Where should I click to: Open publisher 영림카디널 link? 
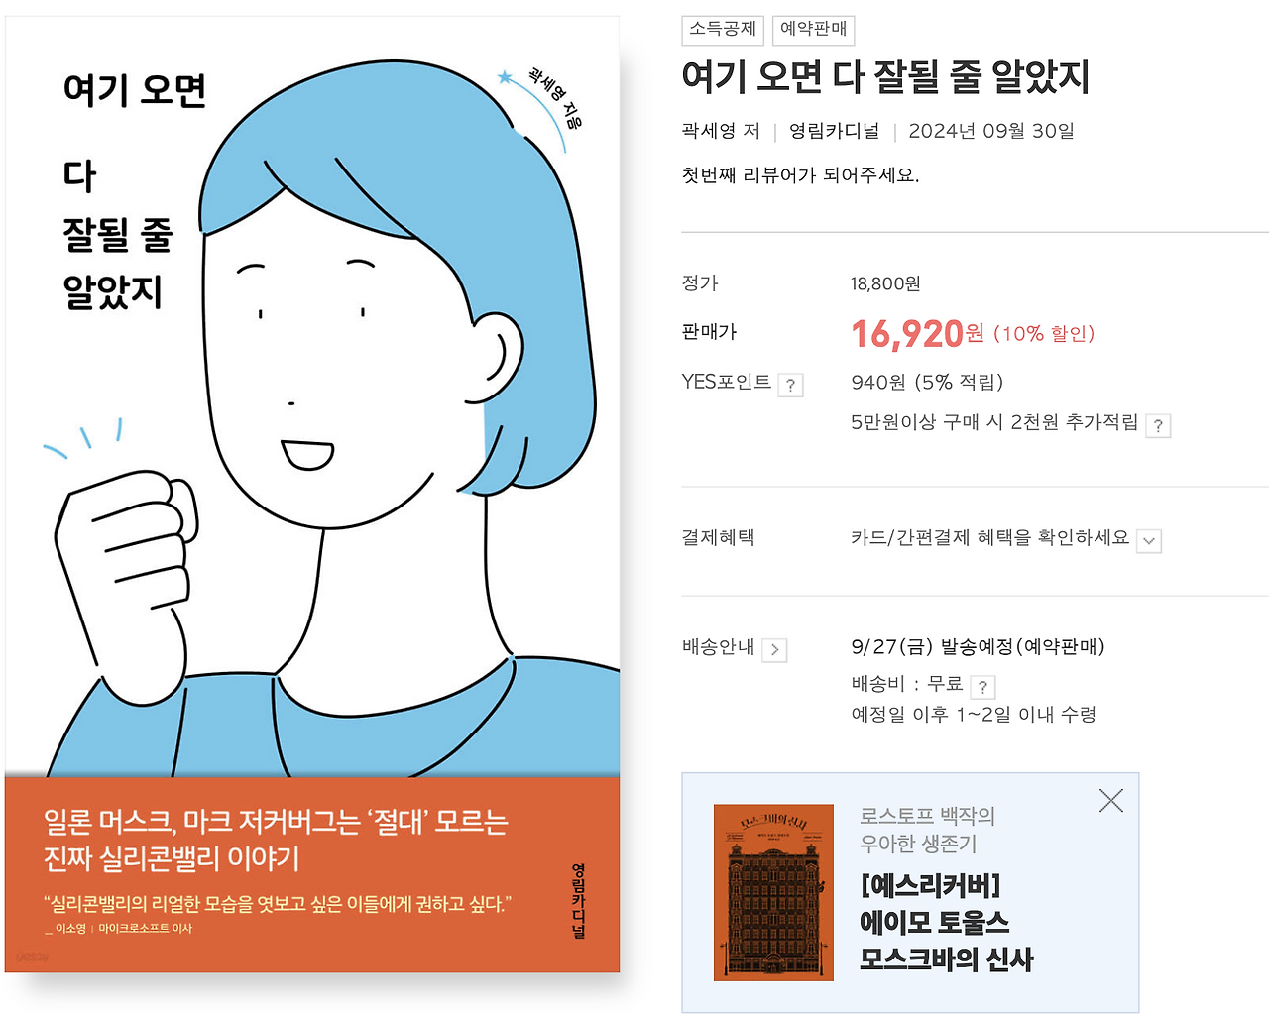[x=834, y=131]
